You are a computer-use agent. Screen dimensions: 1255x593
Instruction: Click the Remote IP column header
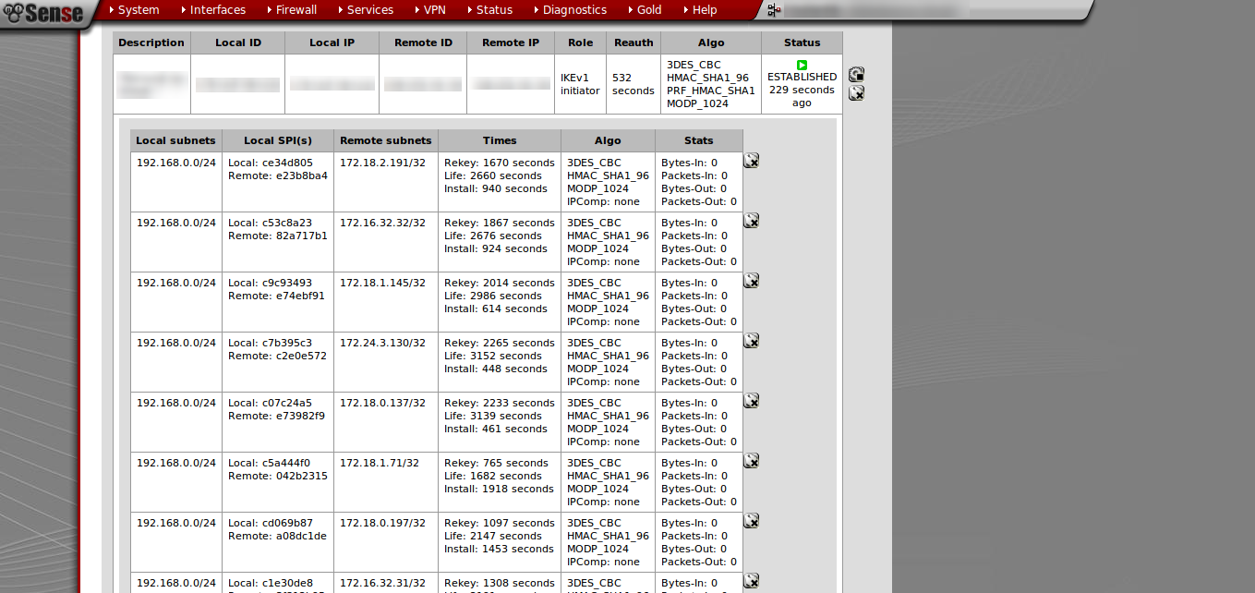[x=511, y=42]
